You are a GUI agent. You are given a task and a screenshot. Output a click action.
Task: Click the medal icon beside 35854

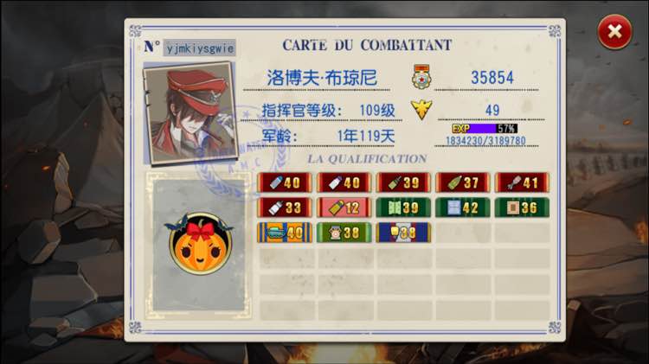point(421,77)
